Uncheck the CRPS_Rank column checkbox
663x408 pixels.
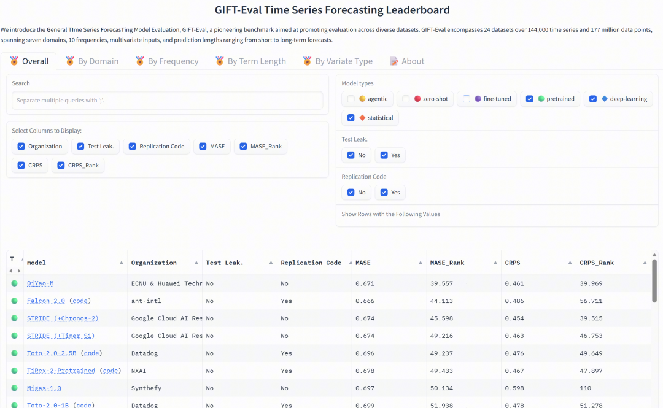coord(61,165)
